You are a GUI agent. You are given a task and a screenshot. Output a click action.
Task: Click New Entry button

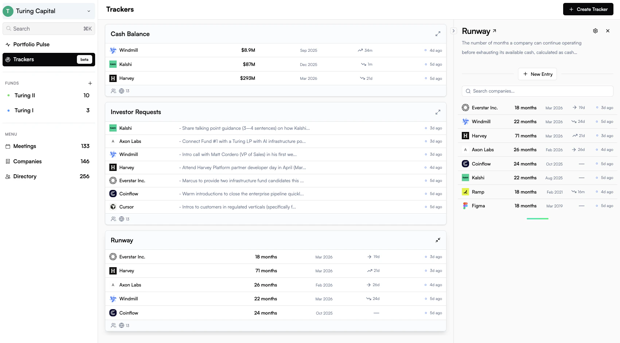tap(538, 74)
